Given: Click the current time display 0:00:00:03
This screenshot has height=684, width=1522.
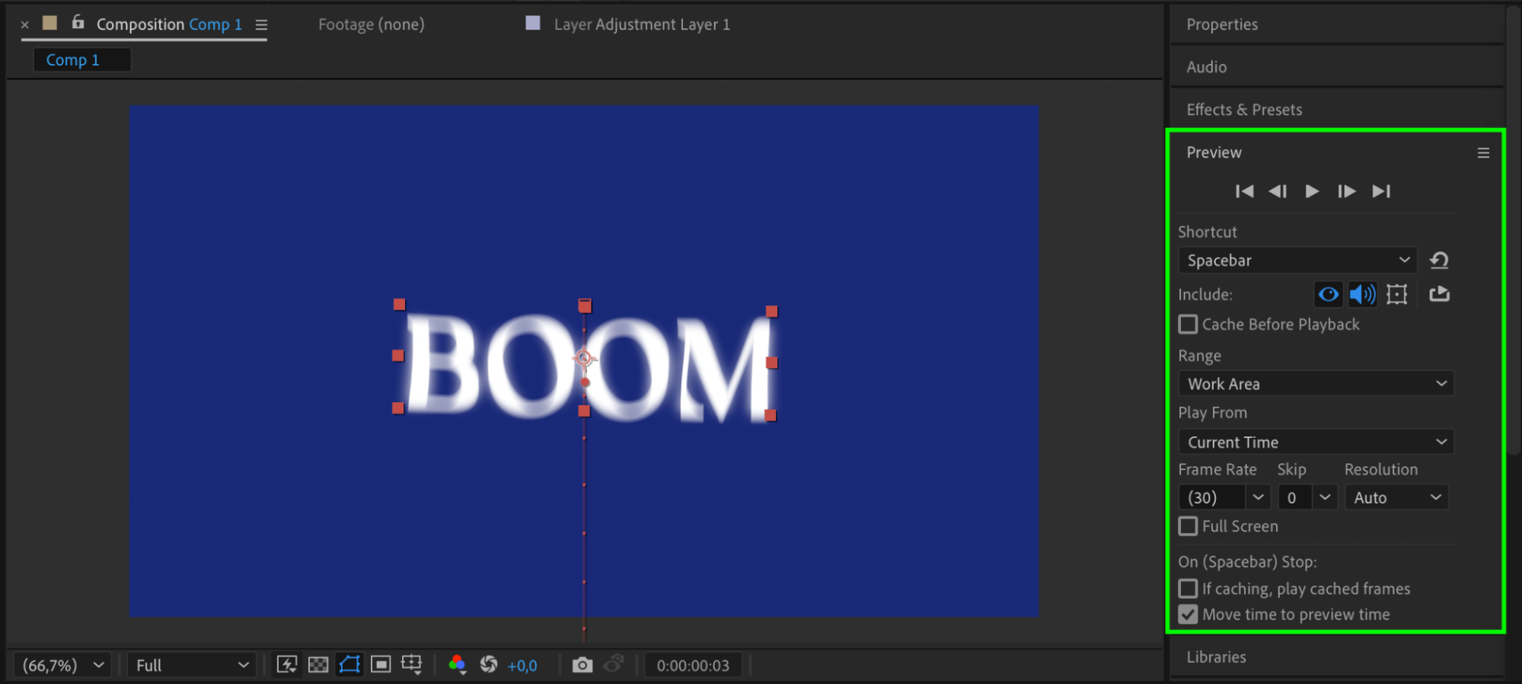Looking at the screenshot, I should coord(693,666).
